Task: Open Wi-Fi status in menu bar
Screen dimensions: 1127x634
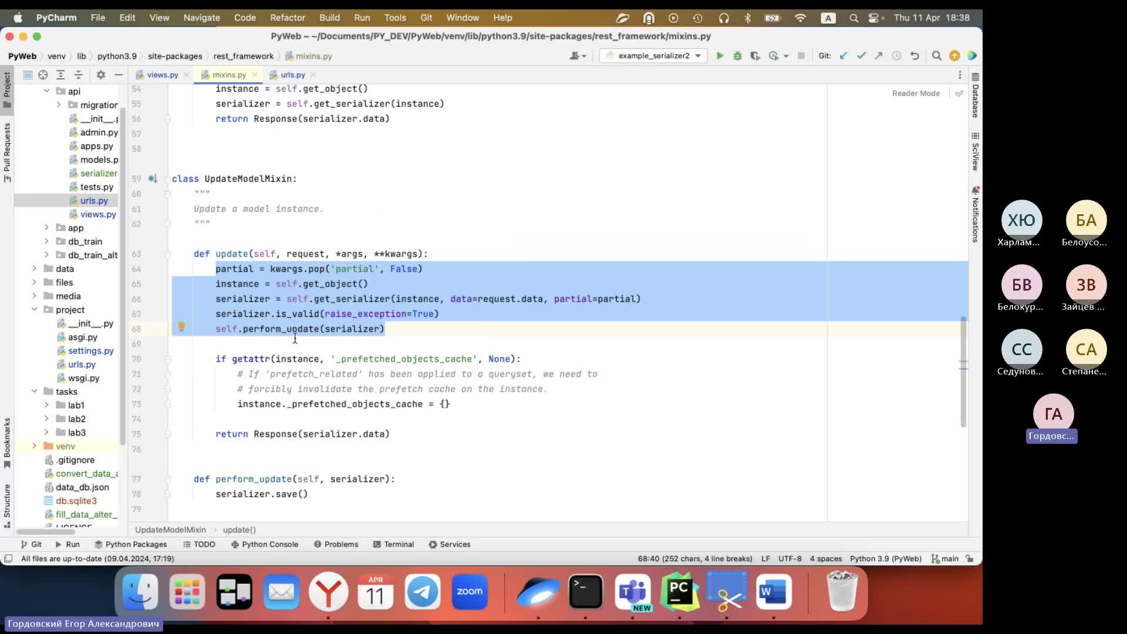Action: coord(799,18)
